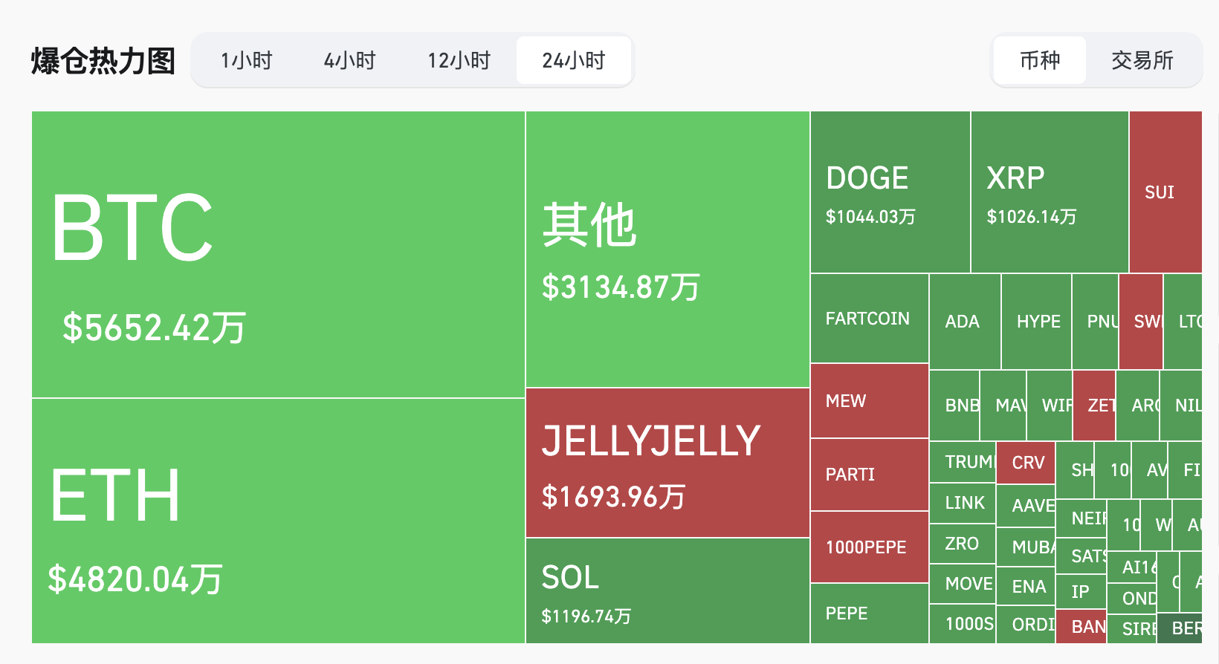Click the BTC liquidation block
1219x664 pixels.
tap(278, 254)
